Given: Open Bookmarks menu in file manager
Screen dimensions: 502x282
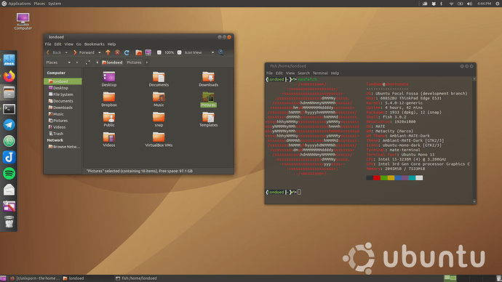Looking at the screenshot, I should click(x=95, y=44).
